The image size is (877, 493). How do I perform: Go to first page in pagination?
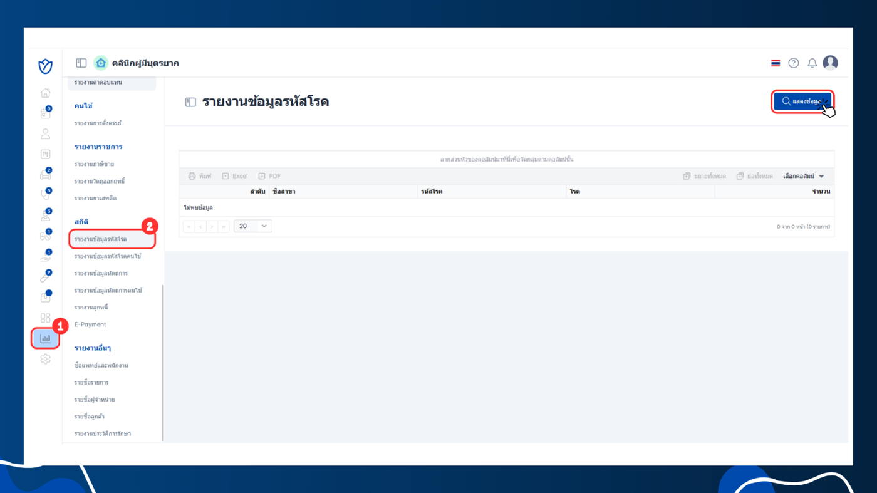pos(189,226)
